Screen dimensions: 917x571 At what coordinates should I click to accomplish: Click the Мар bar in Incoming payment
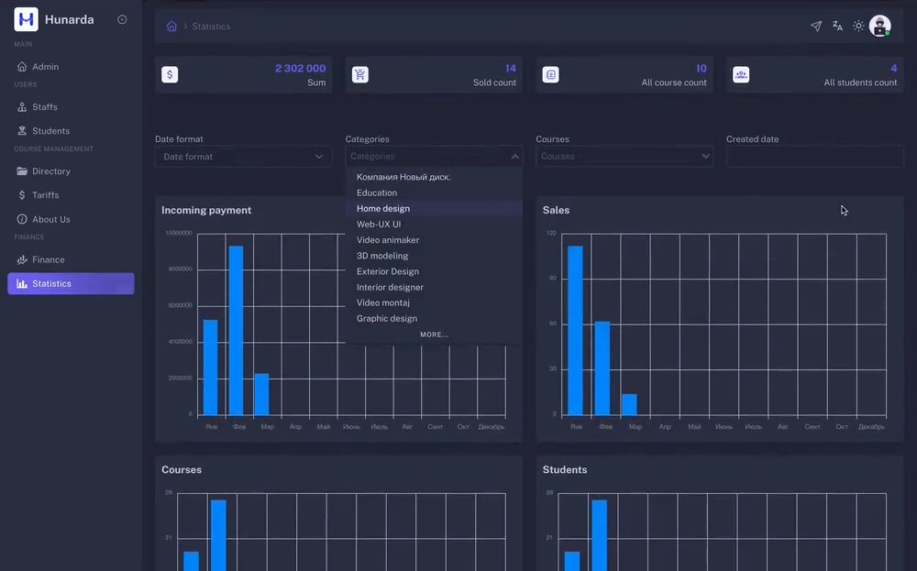(x=262, y=394)
